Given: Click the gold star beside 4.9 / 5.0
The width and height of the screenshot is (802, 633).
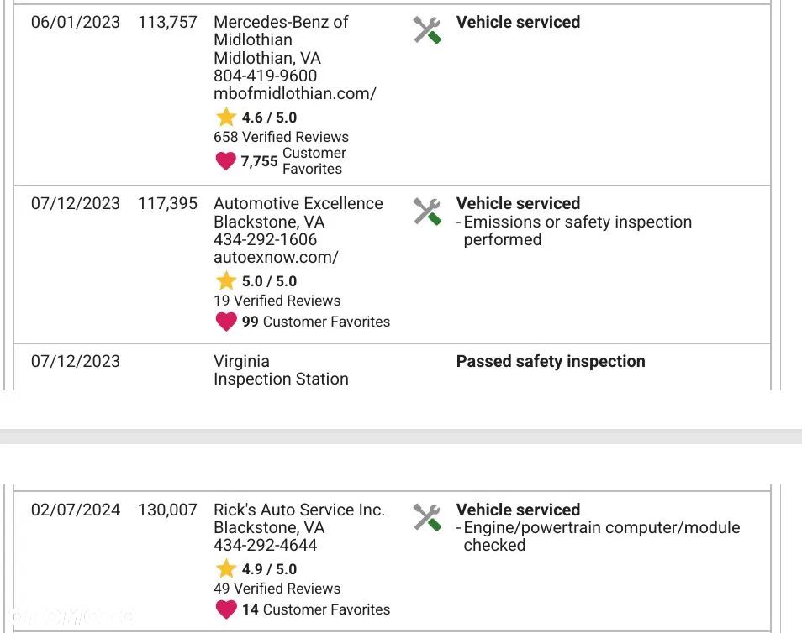Looking at the screenshot, I should click(x=225, y=569).
